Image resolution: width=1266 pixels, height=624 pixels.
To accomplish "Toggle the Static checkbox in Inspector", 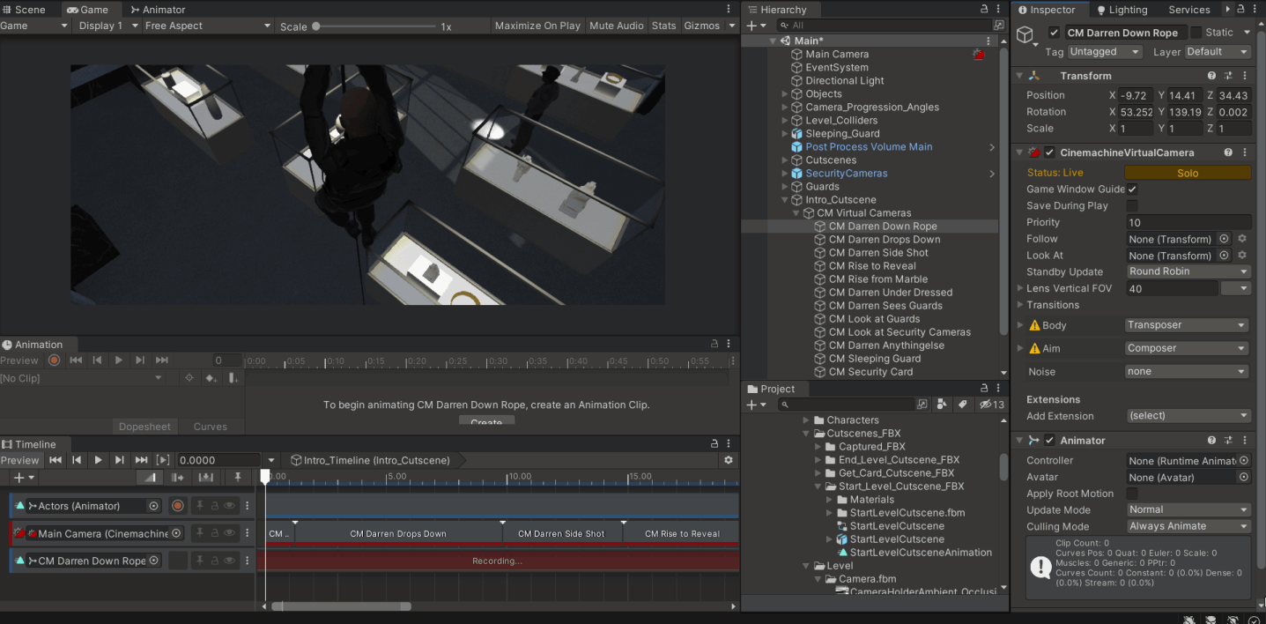I will [x=1196, y=33].
